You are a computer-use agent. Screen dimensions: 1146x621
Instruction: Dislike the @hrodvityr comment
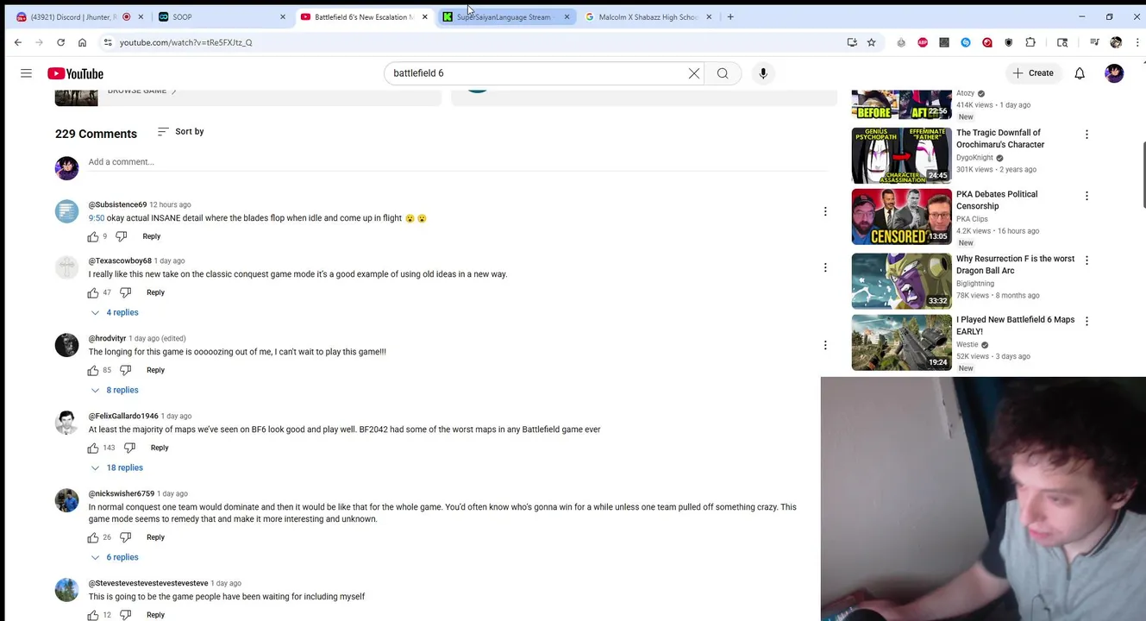point(125,370)
